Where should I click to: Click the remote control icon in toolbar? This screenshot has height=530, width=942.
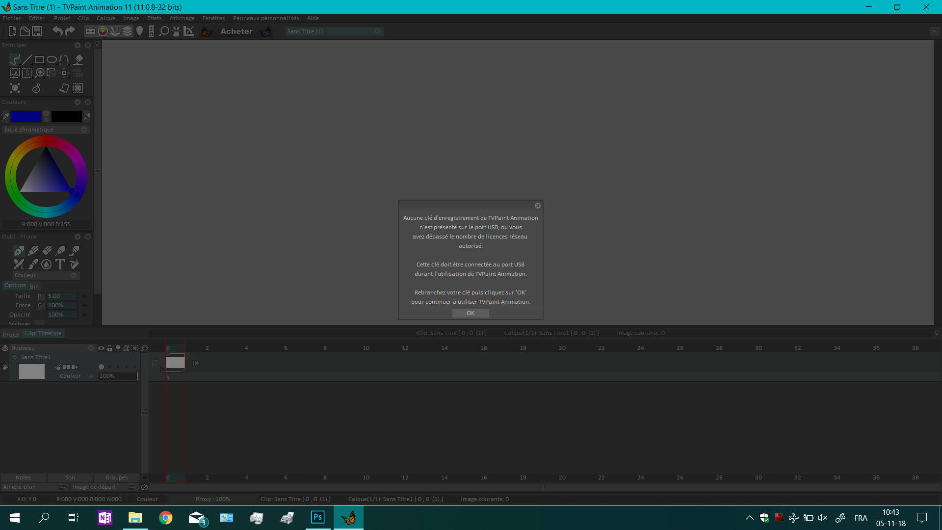tap(152, 31)
